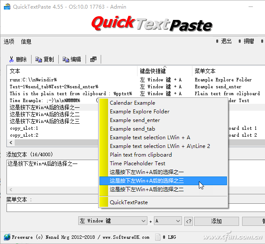Click the QuickTextPaste title bar app icon

[x=7, y=7]
